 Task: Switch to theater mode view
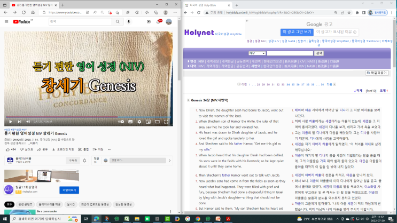click(157, 122)
